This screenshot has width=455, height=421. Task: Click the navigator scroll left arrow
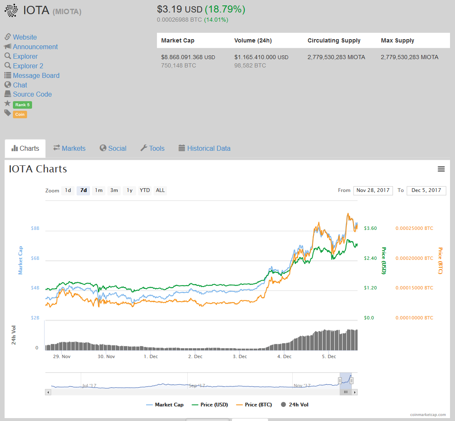coord(48,392)
